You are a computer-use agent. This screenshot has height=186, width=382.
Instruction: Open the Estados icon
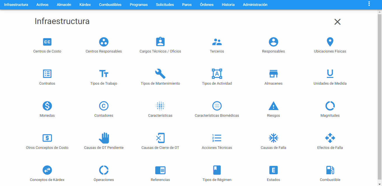273,170
